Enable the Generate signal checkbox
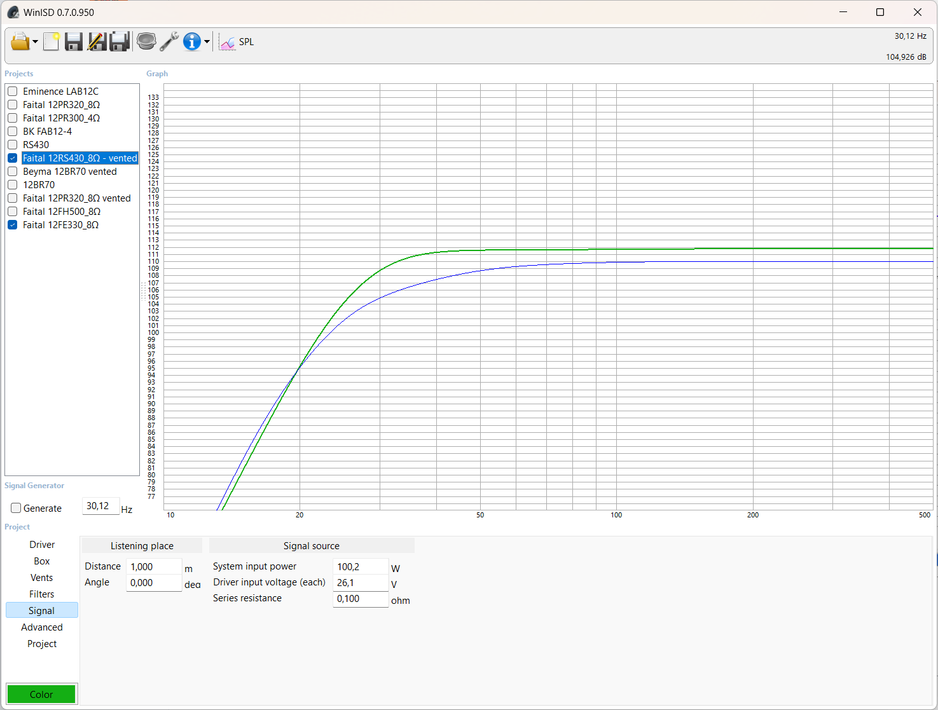The width and height of the screenshot is (938, 710). (16, 508)
